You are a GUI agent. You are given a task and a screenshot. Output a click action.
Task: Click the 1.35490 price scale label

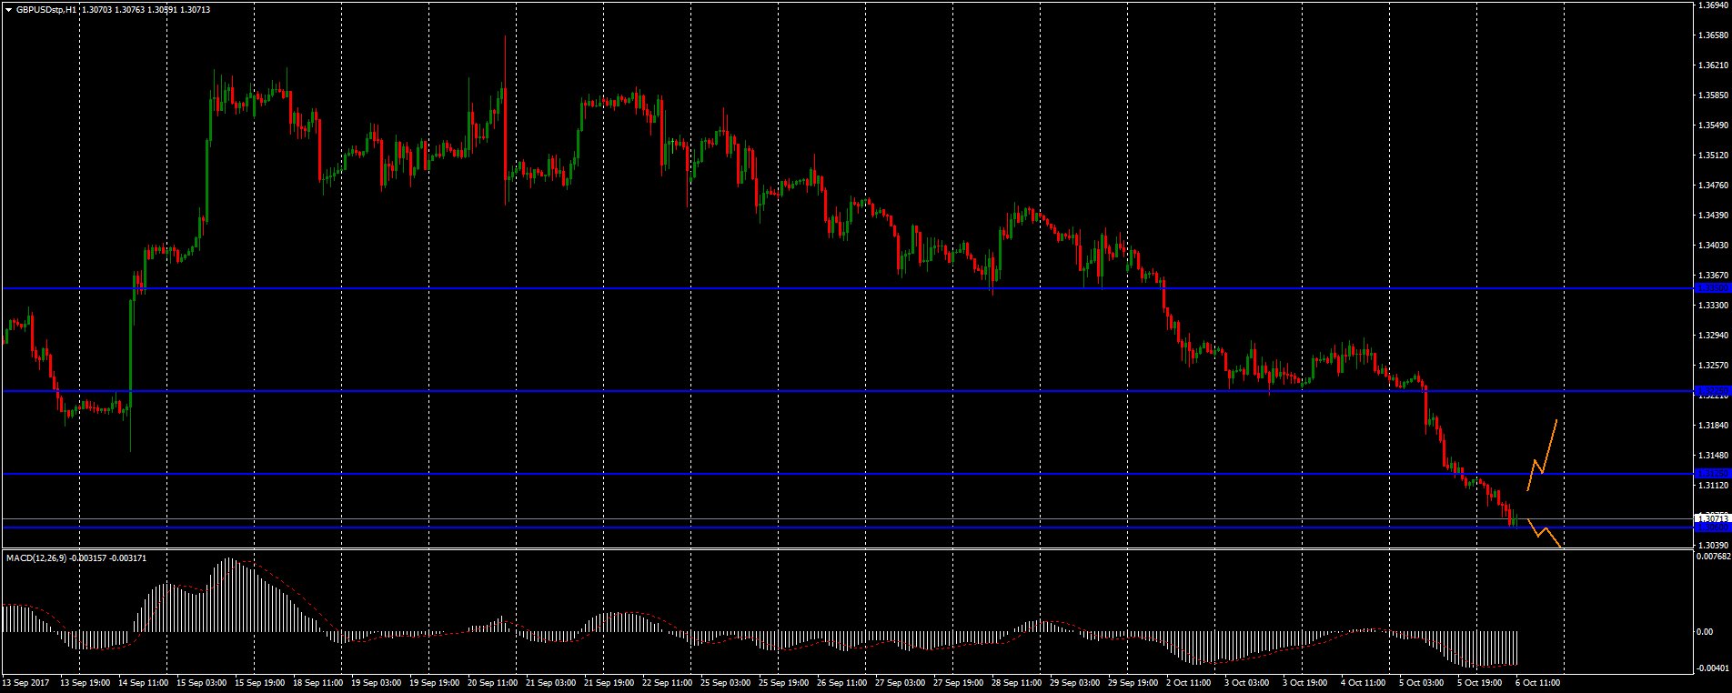click(1715, 126)
